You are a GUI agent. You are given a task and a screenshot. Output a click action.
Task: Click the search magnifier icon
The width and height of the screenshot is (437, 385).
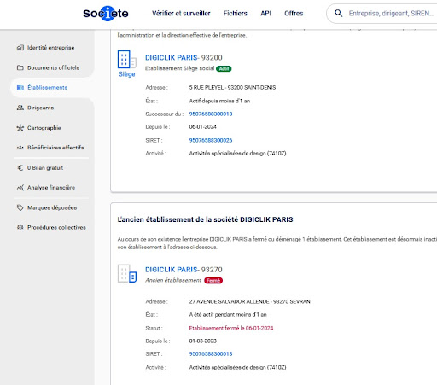[x=338, y=13]
